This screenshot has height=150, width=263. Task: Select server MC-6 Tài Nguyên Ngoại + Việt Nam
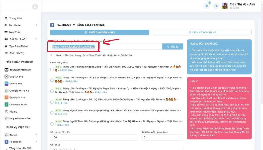[x=52, y=124]
